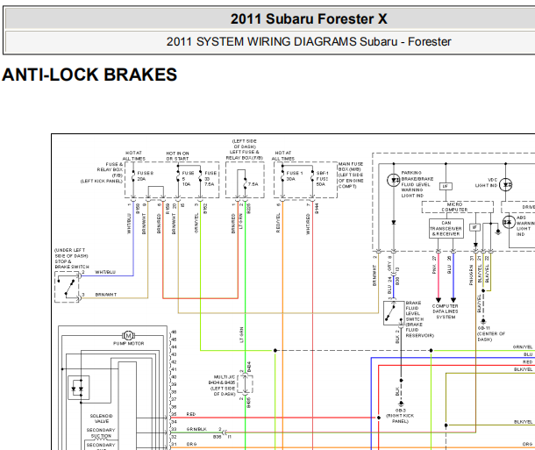Click the BLU wire arrowhead to data lines

click(x=453, y=300)
